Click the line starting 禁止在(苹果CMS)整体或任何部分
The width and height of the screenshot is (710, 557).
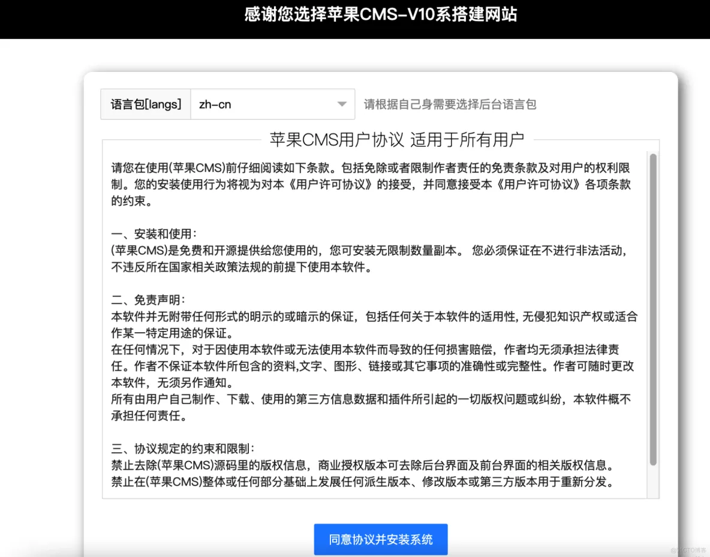[363, 482]
